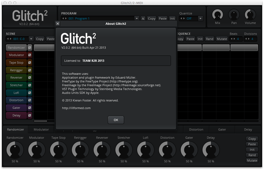Click the dice icon next to Delay
This screenshot has width=264, height=170.
click(x=30, y=115)
